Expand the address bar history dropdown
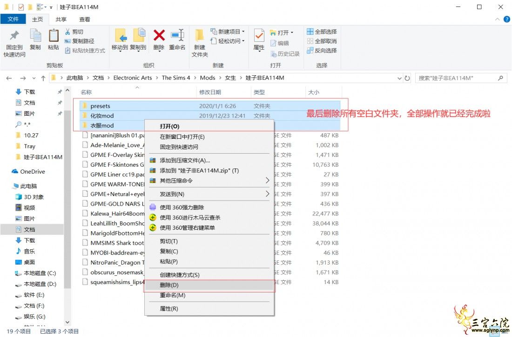 tap(399, 78)
